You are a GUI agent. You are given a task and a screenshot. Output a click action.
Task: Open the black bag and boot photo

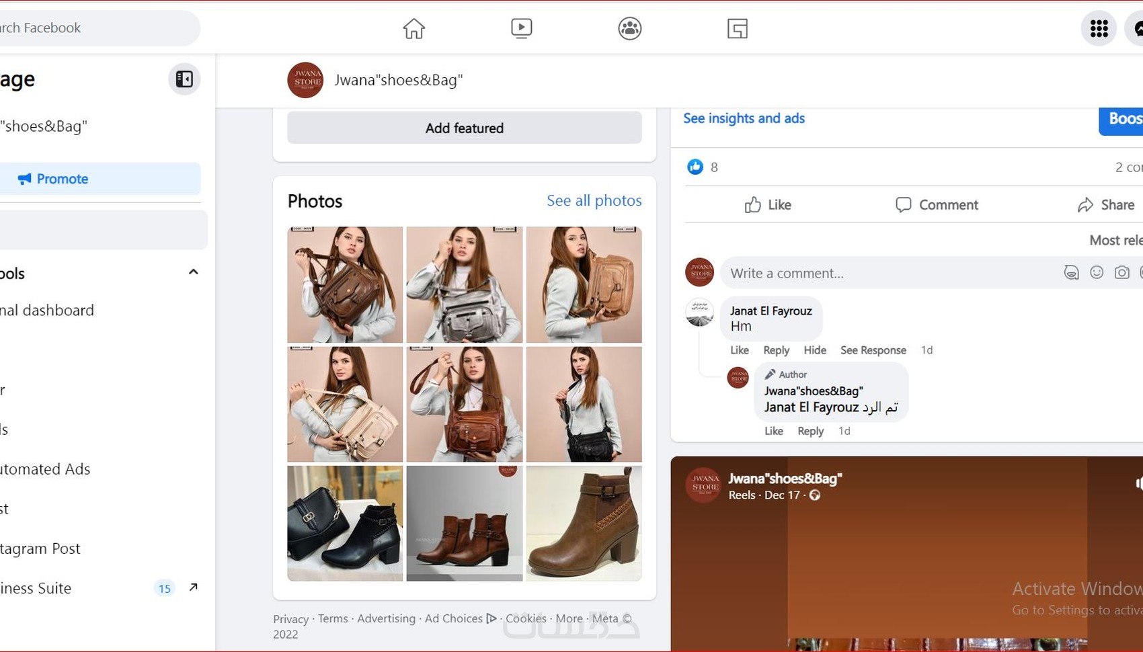(345, 524)
